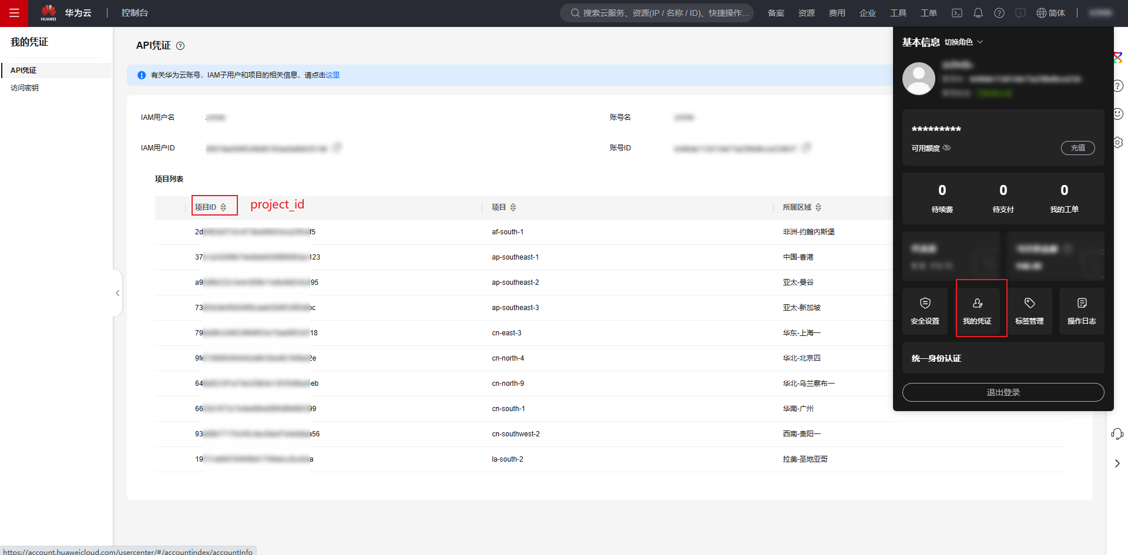The width and height of the screenshot is (1128, 555).
Task: Open 安全设置 security settings tile
Action: [x=925, y=310]
